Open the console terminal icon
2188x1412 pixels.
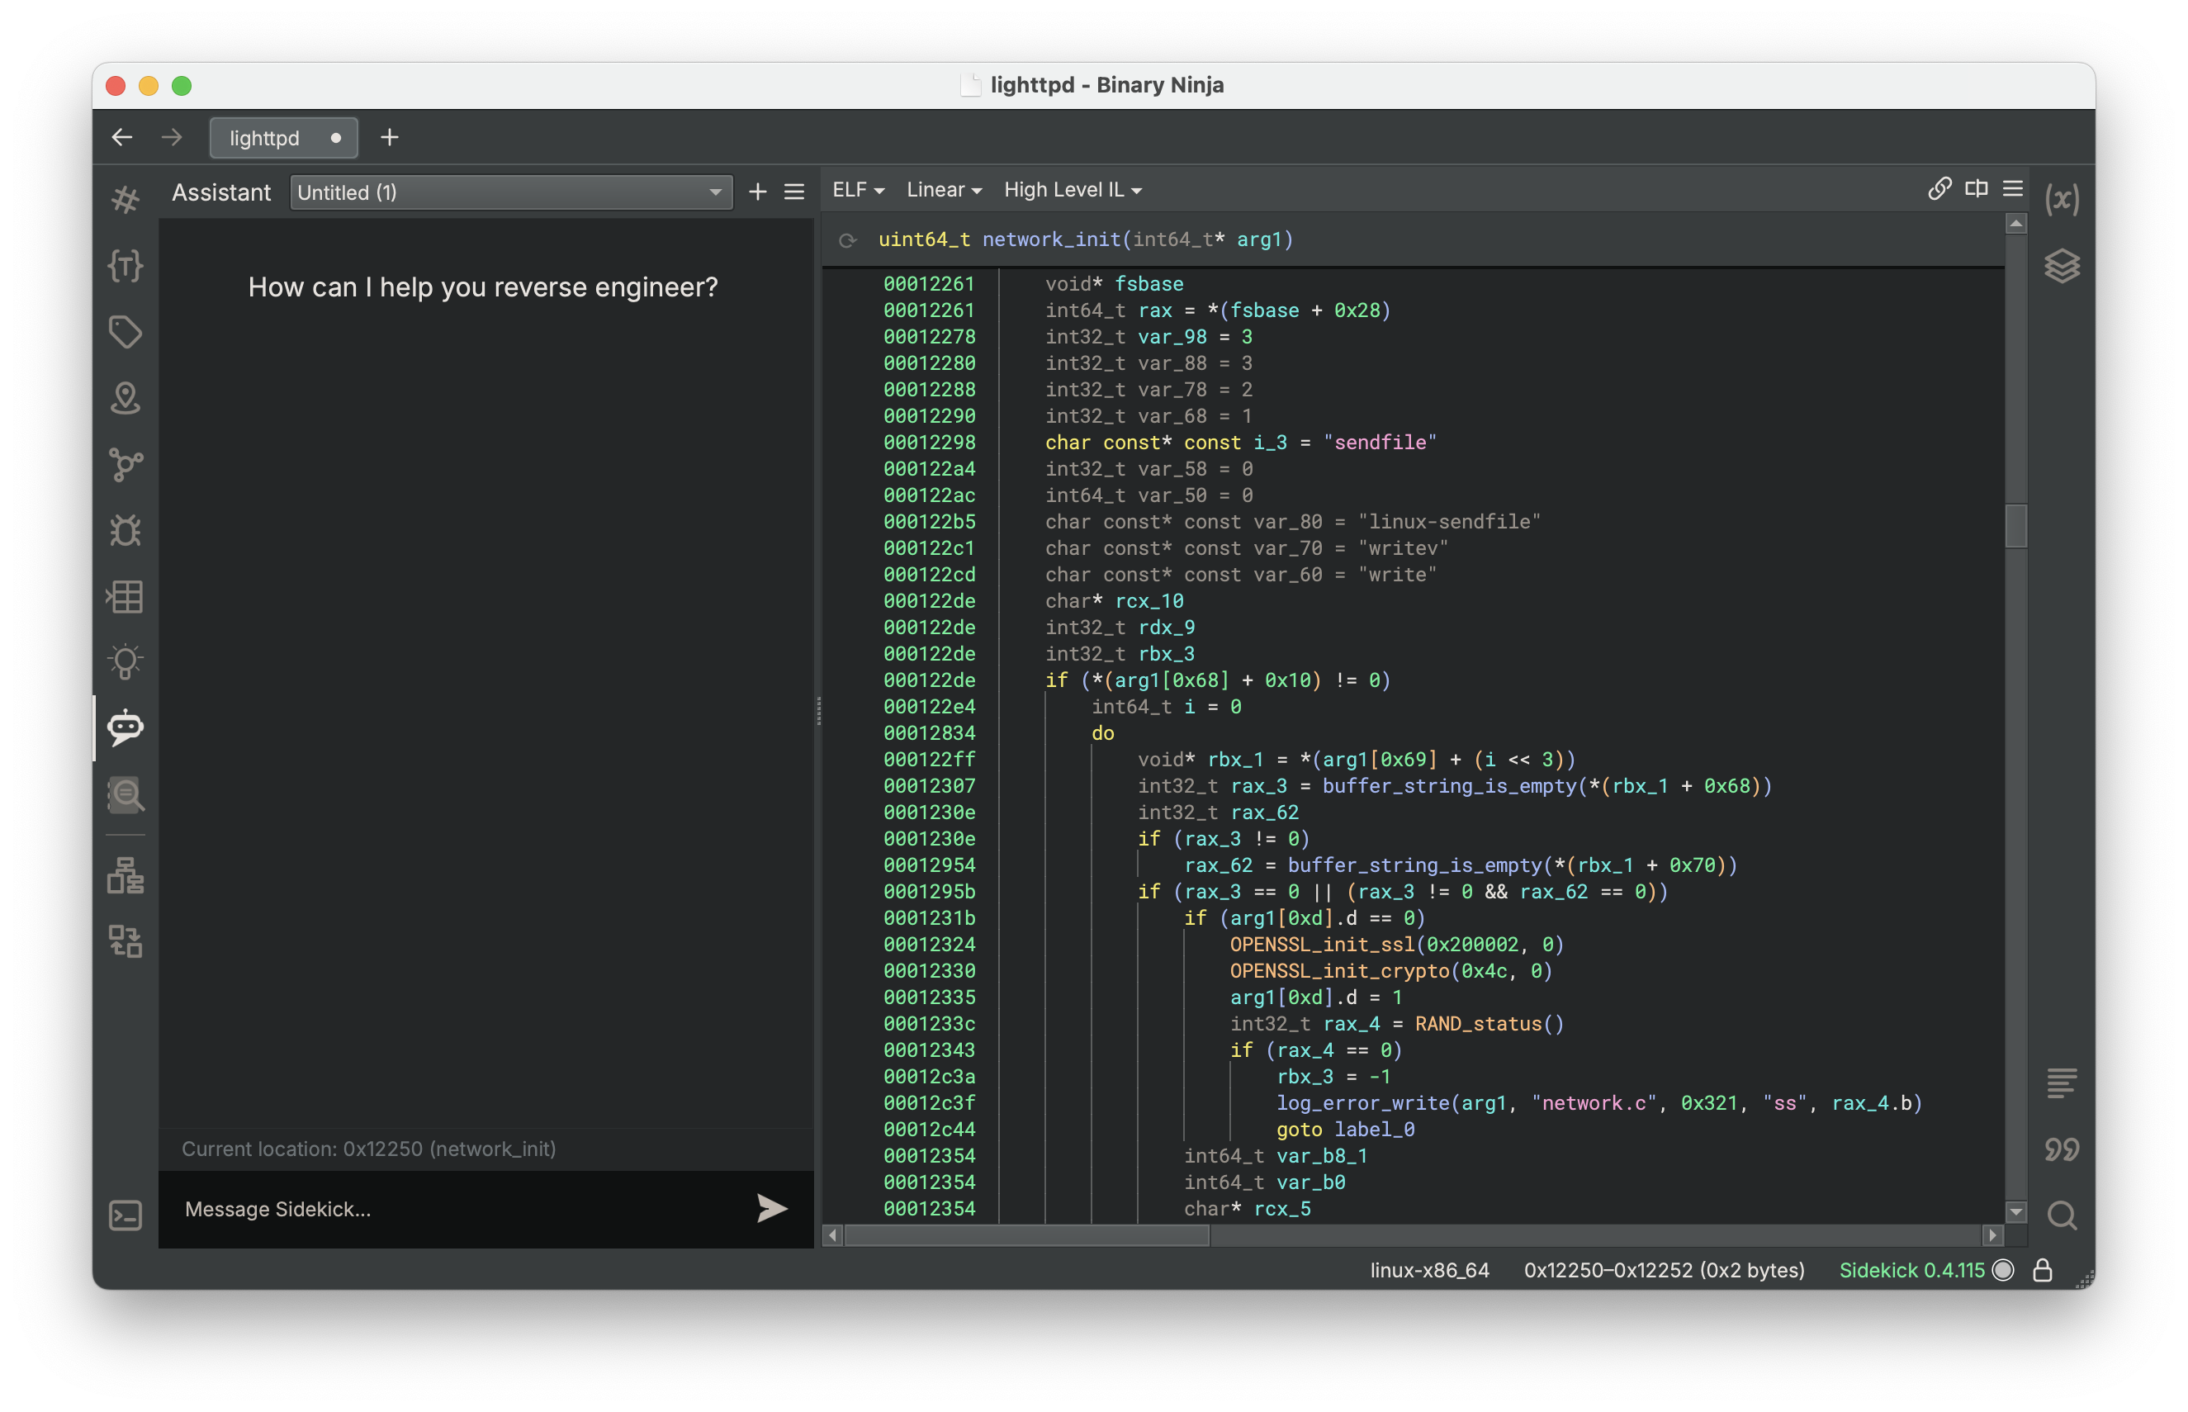pyautogui.click(x=126, y=1215)
